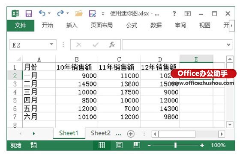Select row 1 header
This screenshot has width=240, height=155.
click(x=15, y=67)
